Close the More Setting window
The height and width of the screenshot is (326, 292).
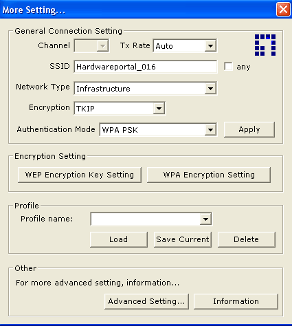tap(283, 10)
